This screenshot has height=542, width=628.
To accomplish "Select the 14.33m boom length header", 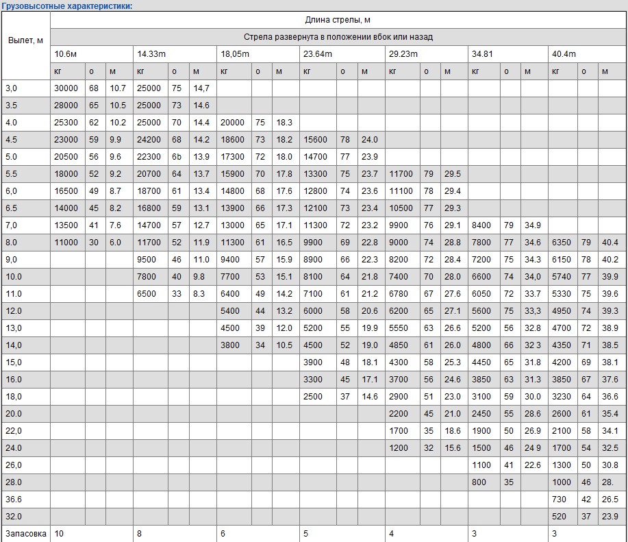I will tap(150, 54).
